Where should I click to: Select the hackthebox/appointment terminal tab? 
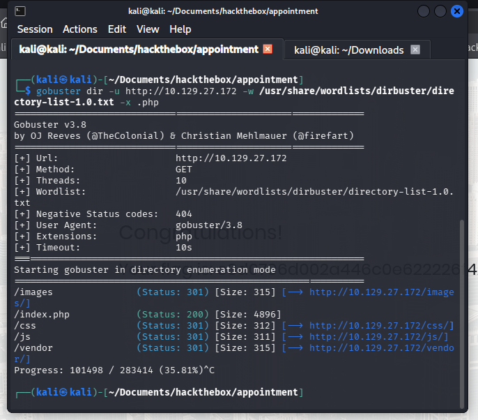tap(139, 50)
